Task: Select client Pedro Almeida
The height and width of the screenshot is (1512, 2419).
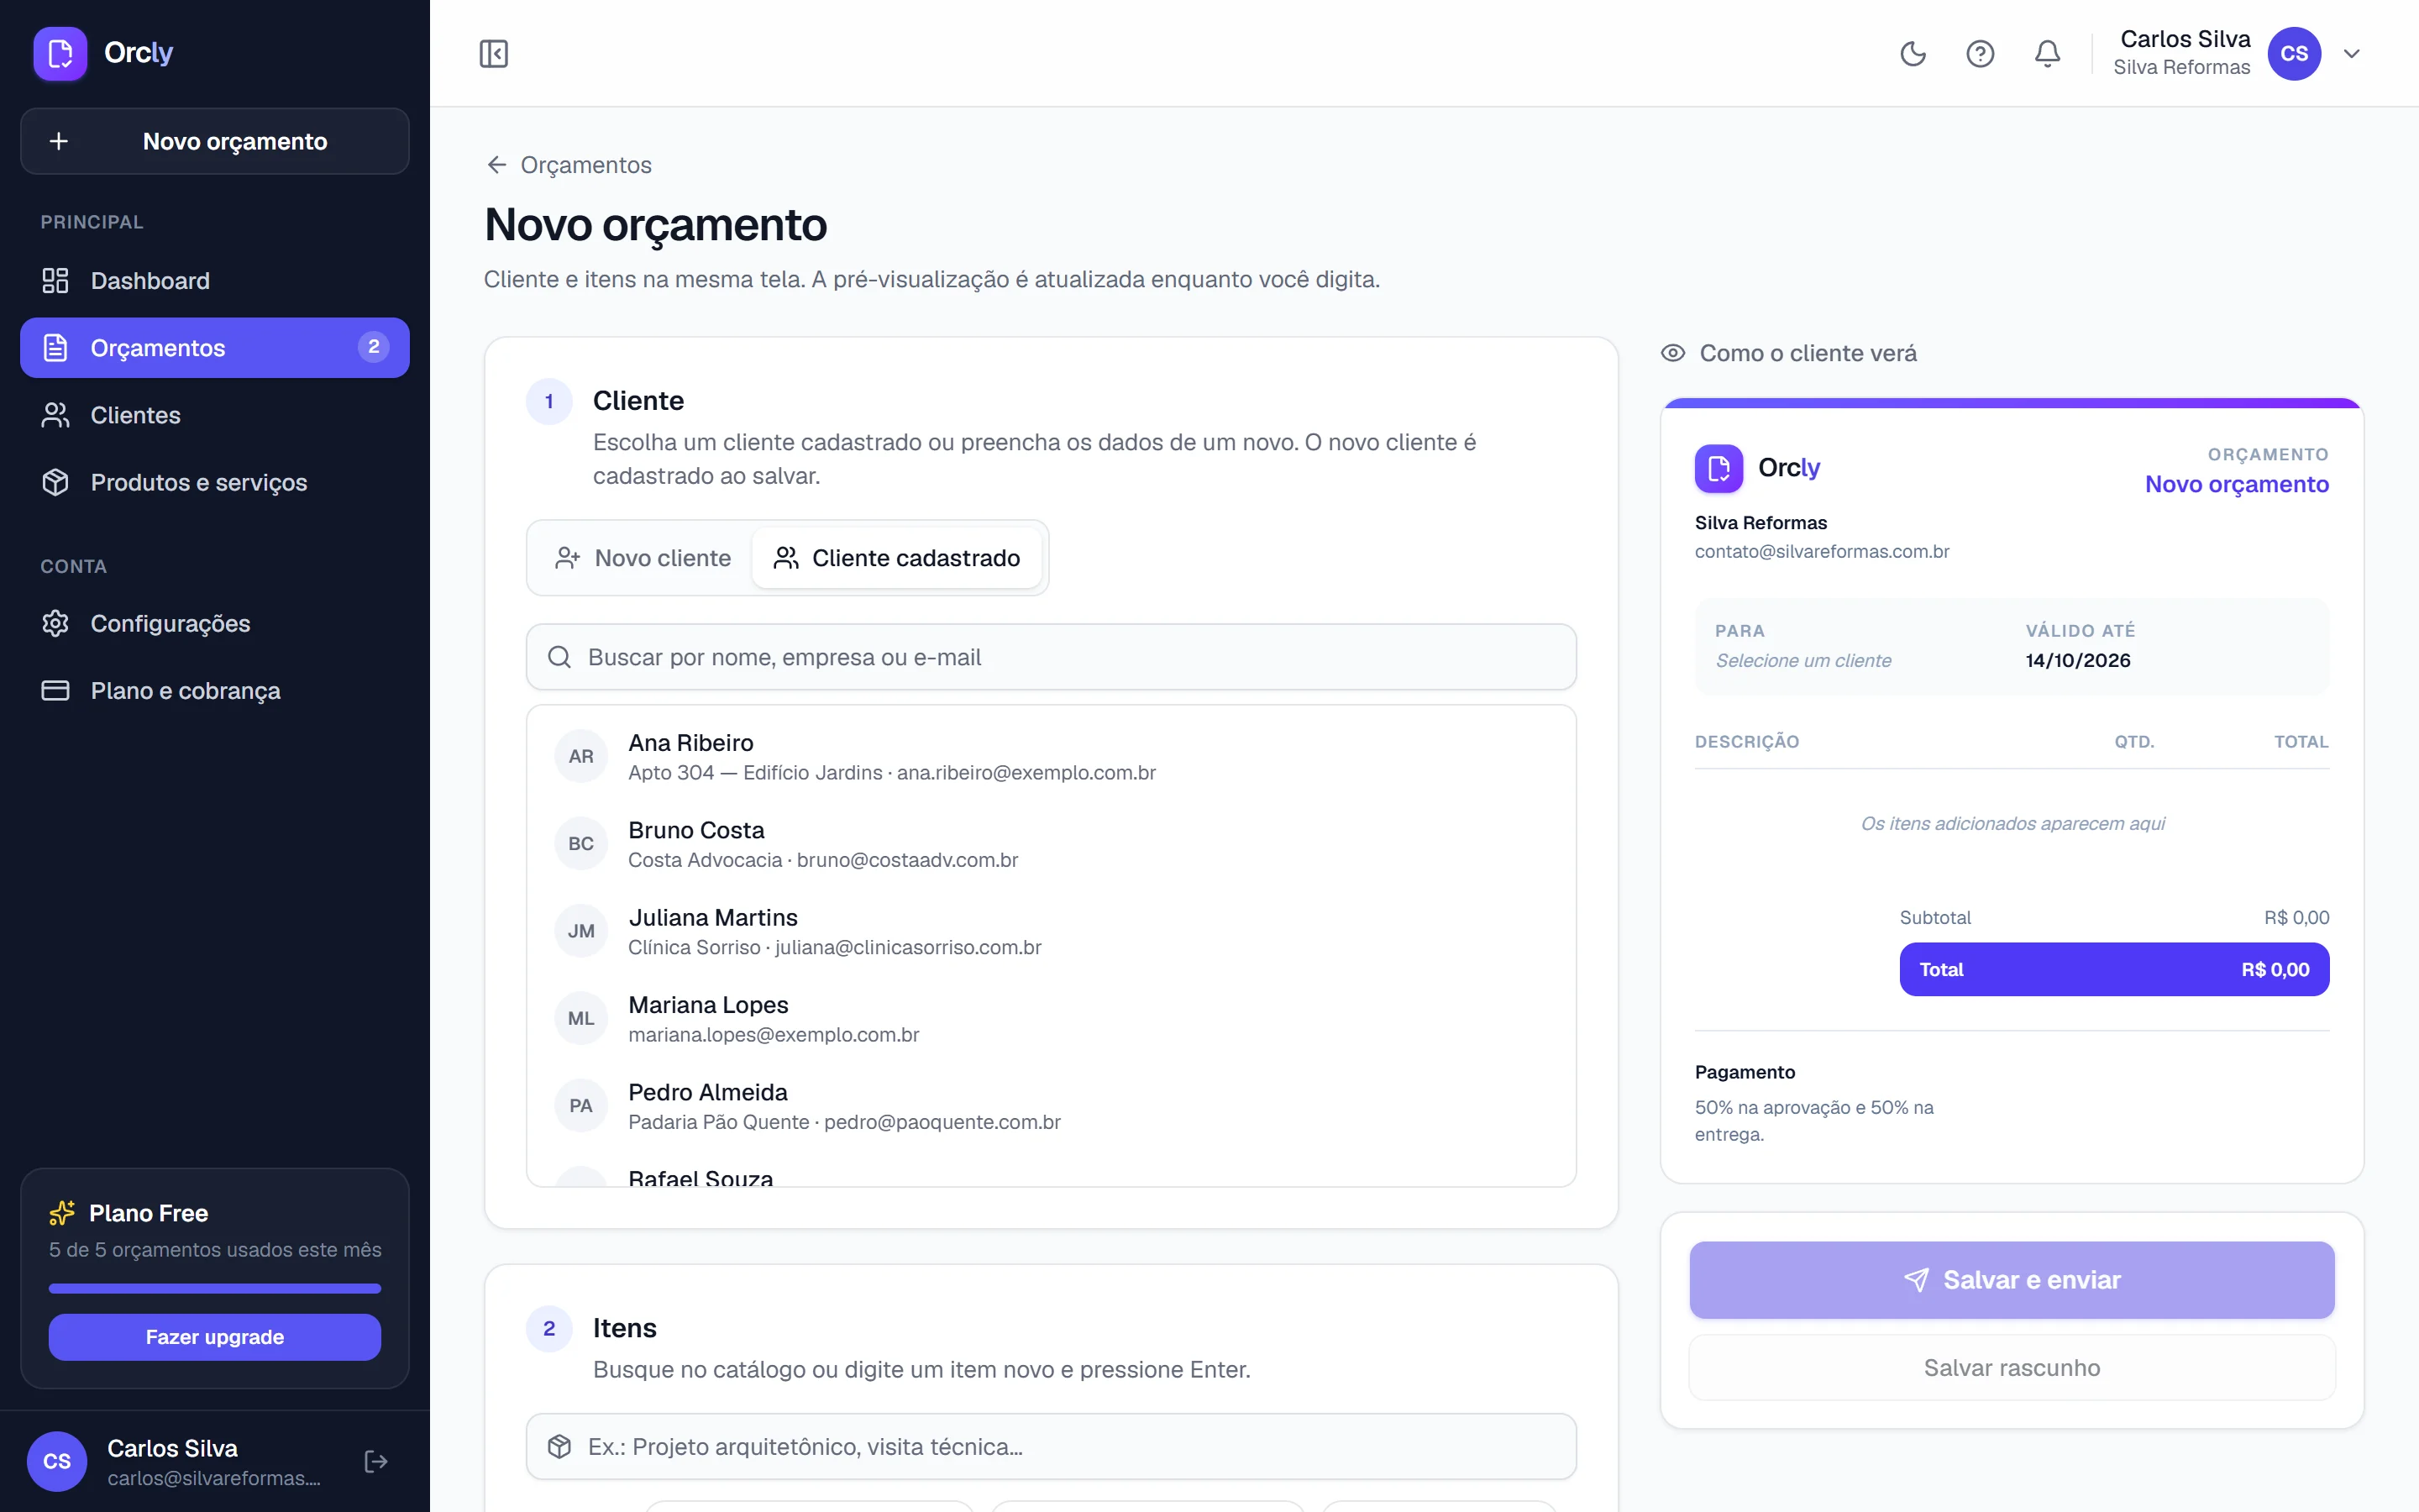Action: (x=1051, y=1106)
